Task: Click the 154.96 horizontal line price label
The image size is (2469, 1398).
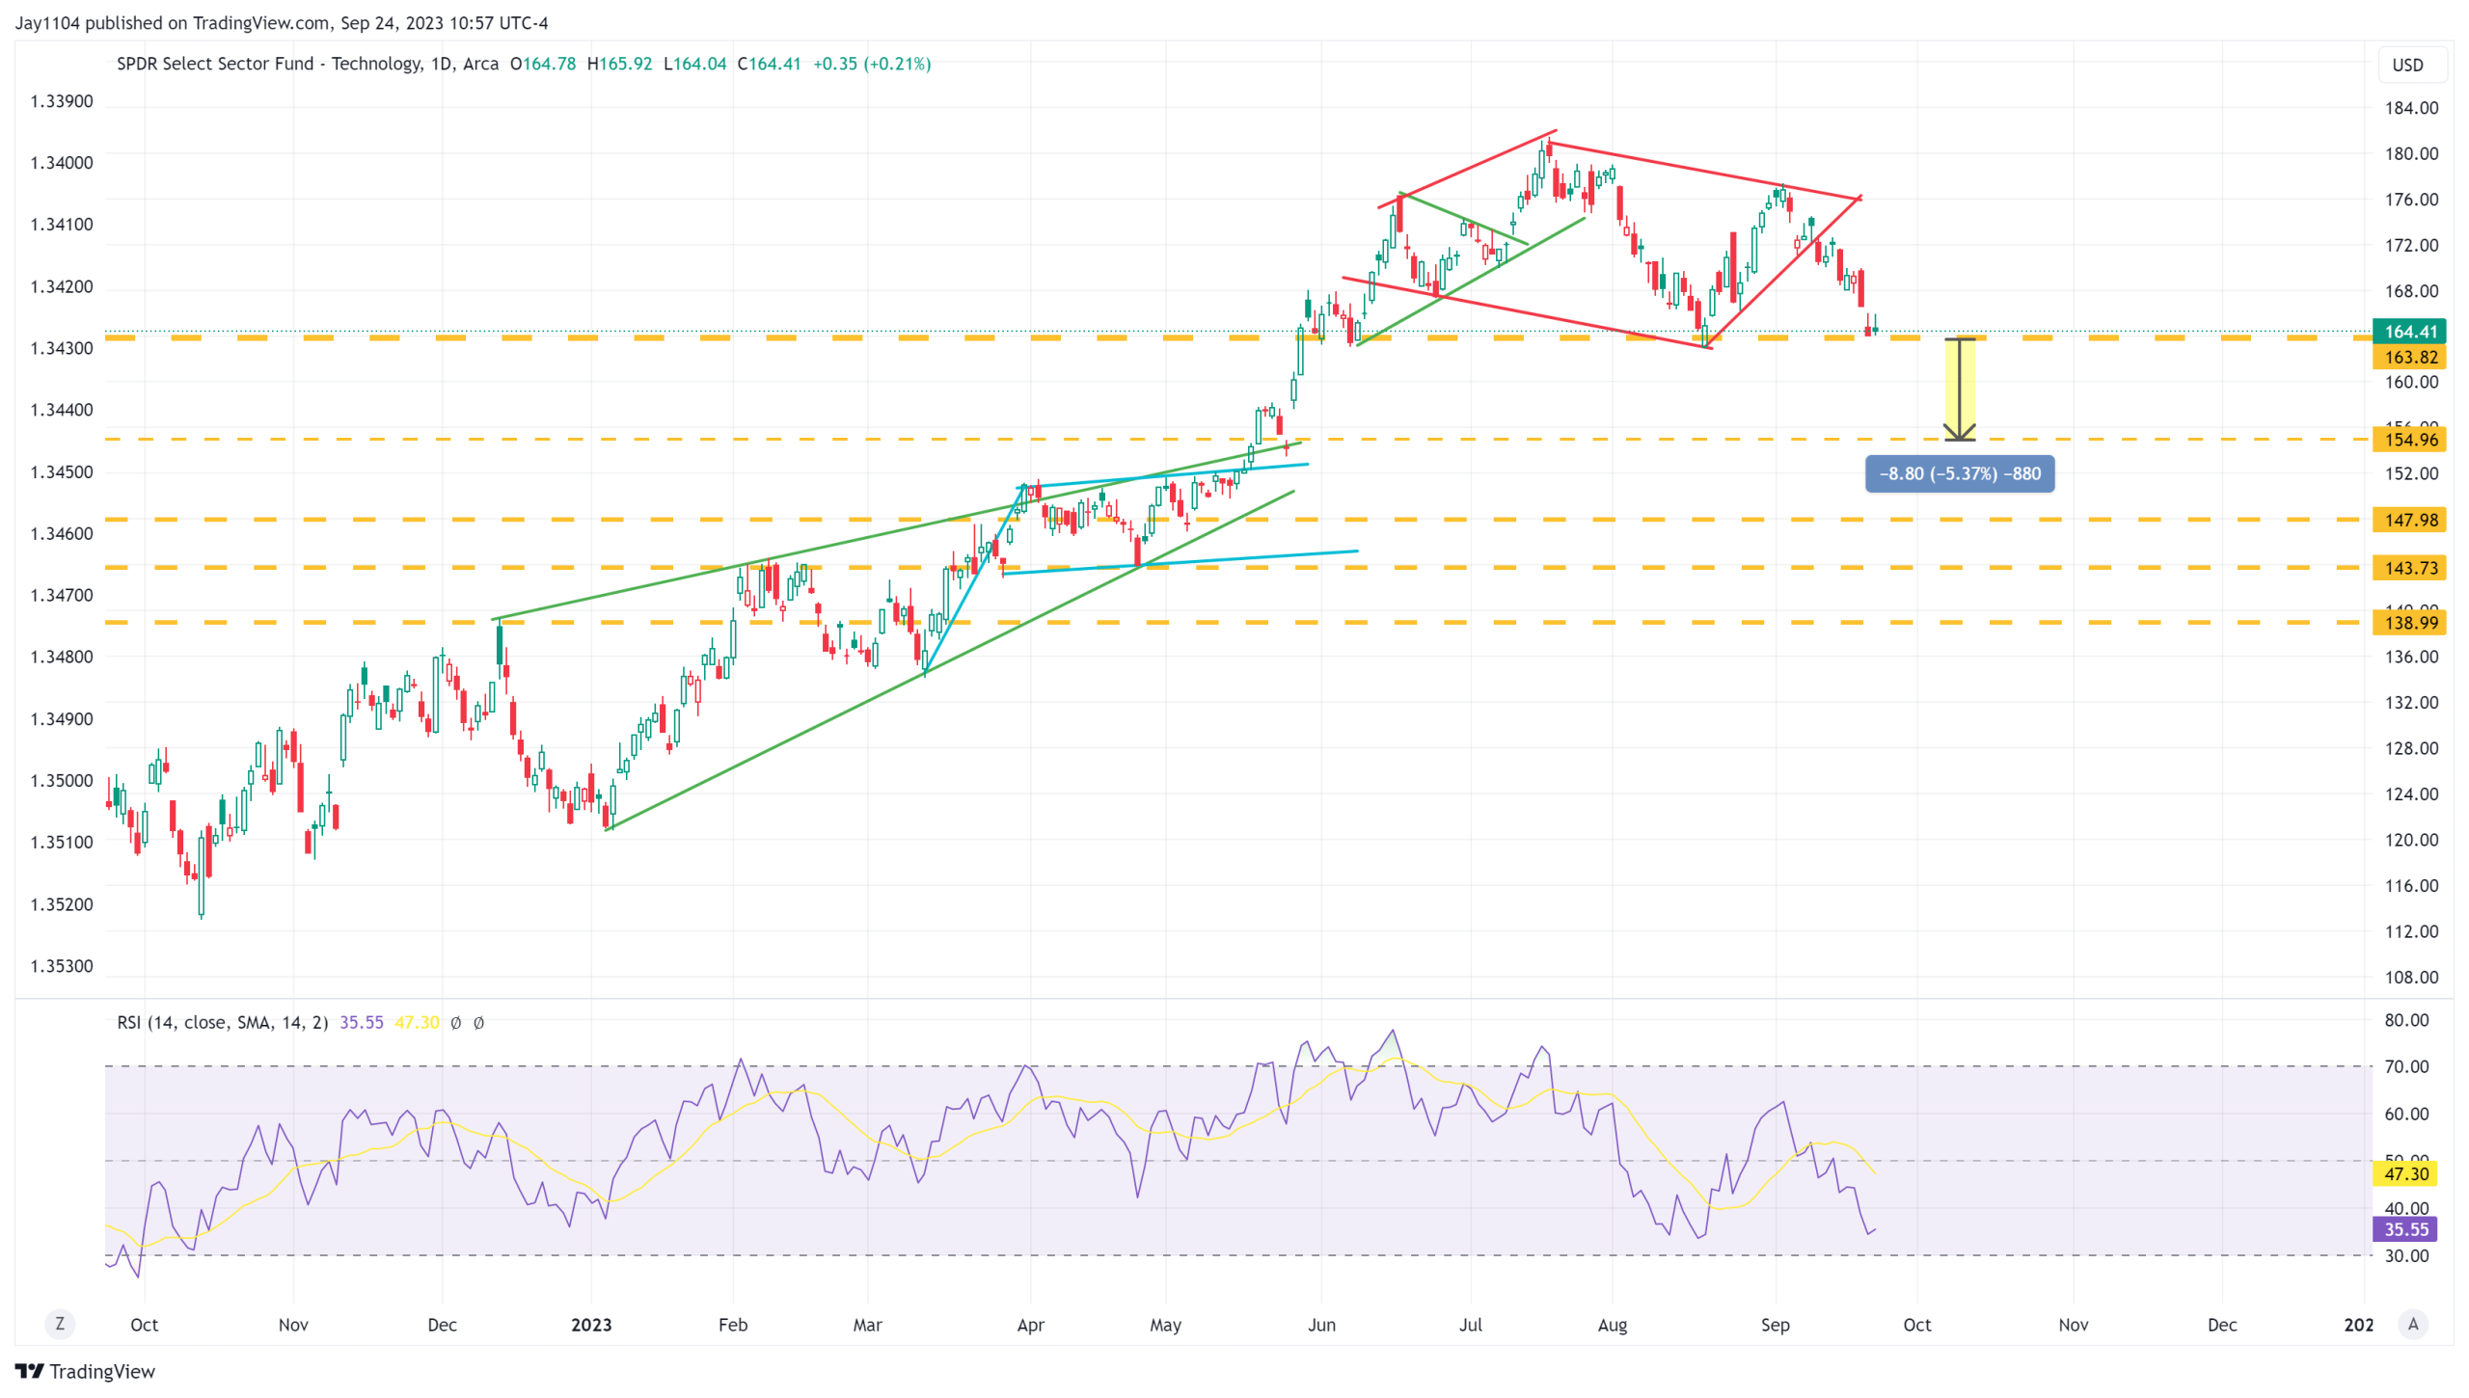Action: point(2409,440)
